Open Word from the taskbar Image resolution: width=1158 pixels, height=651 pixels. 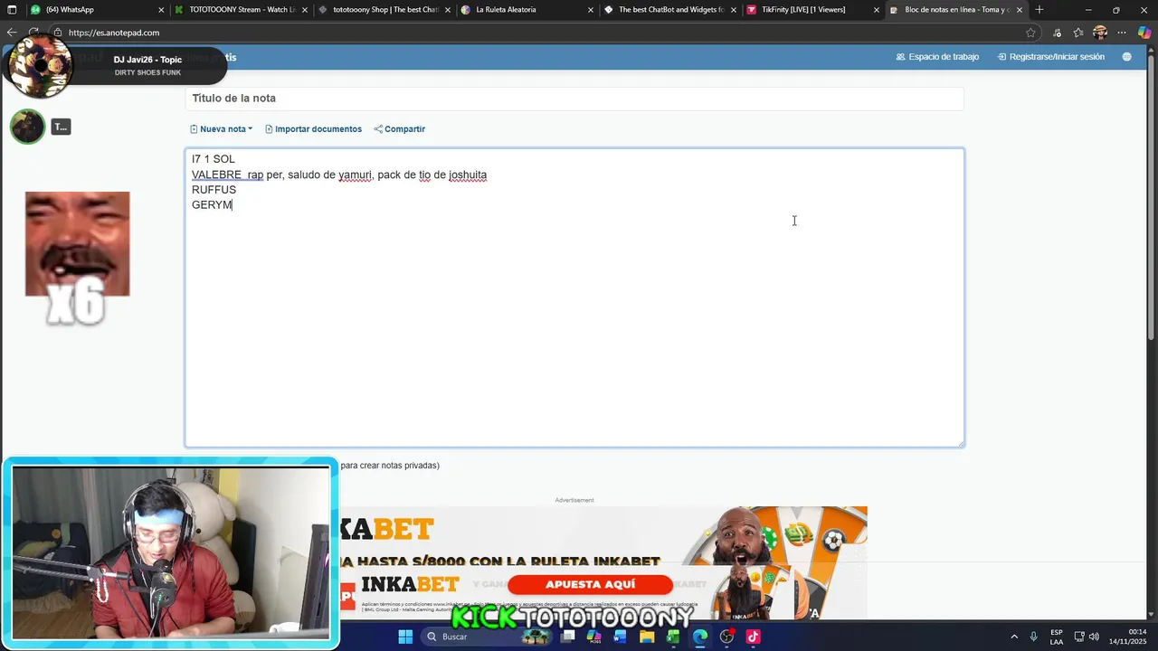[x=620, y=637]
